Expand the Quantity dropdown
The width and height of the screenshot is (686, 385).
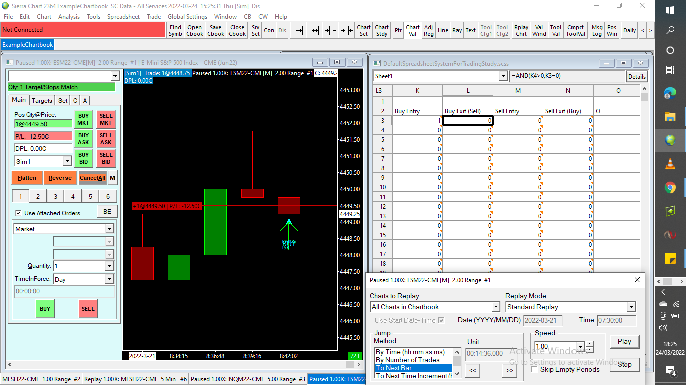[109, 266]
